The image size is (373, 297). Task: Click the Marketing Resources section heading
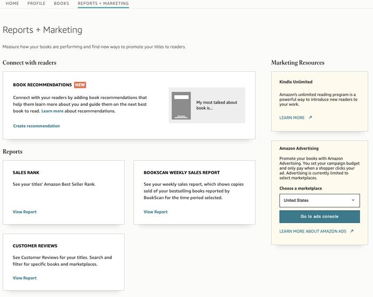click(x=298, y=62)
